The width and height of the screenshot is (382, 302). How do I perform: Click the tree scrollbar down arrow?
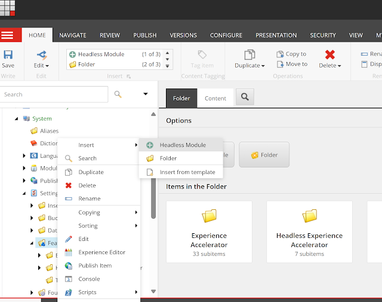coord(153,291)
